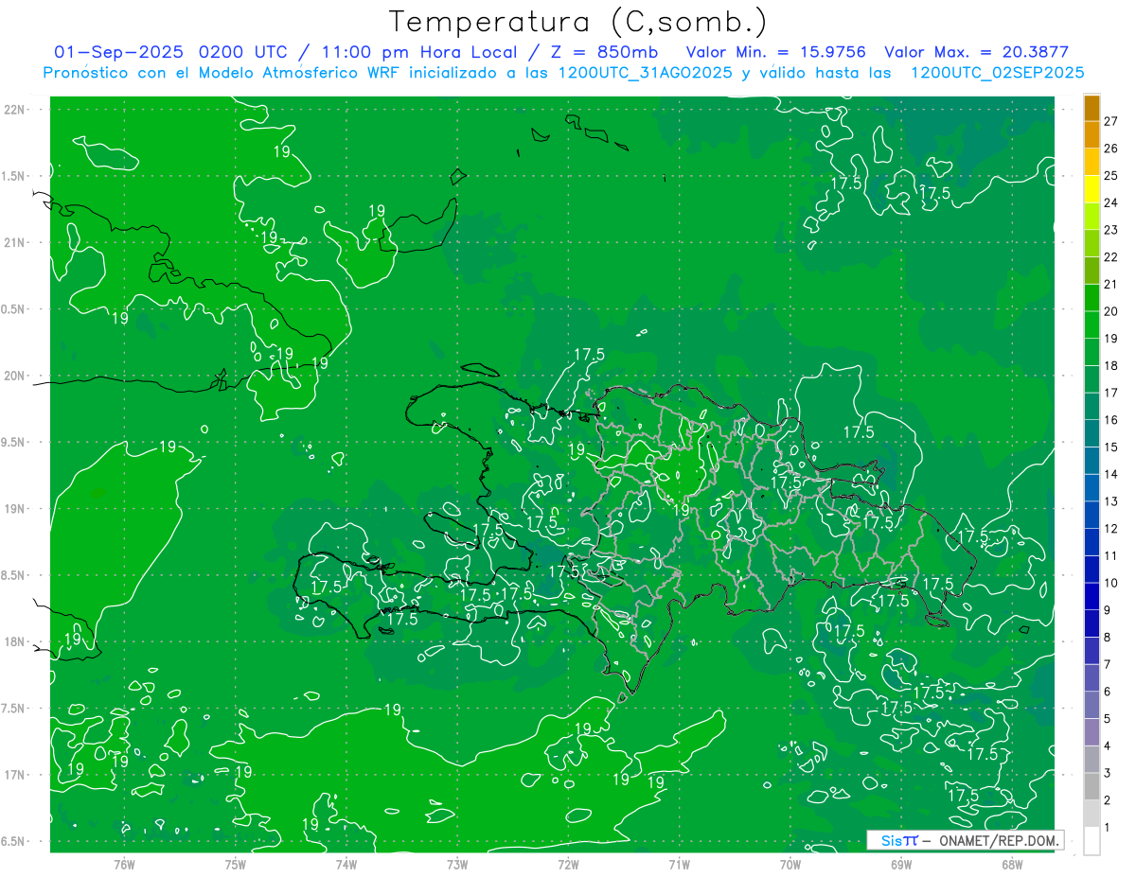
Task: Click legend value "21"
Action: pos(1111,285)
